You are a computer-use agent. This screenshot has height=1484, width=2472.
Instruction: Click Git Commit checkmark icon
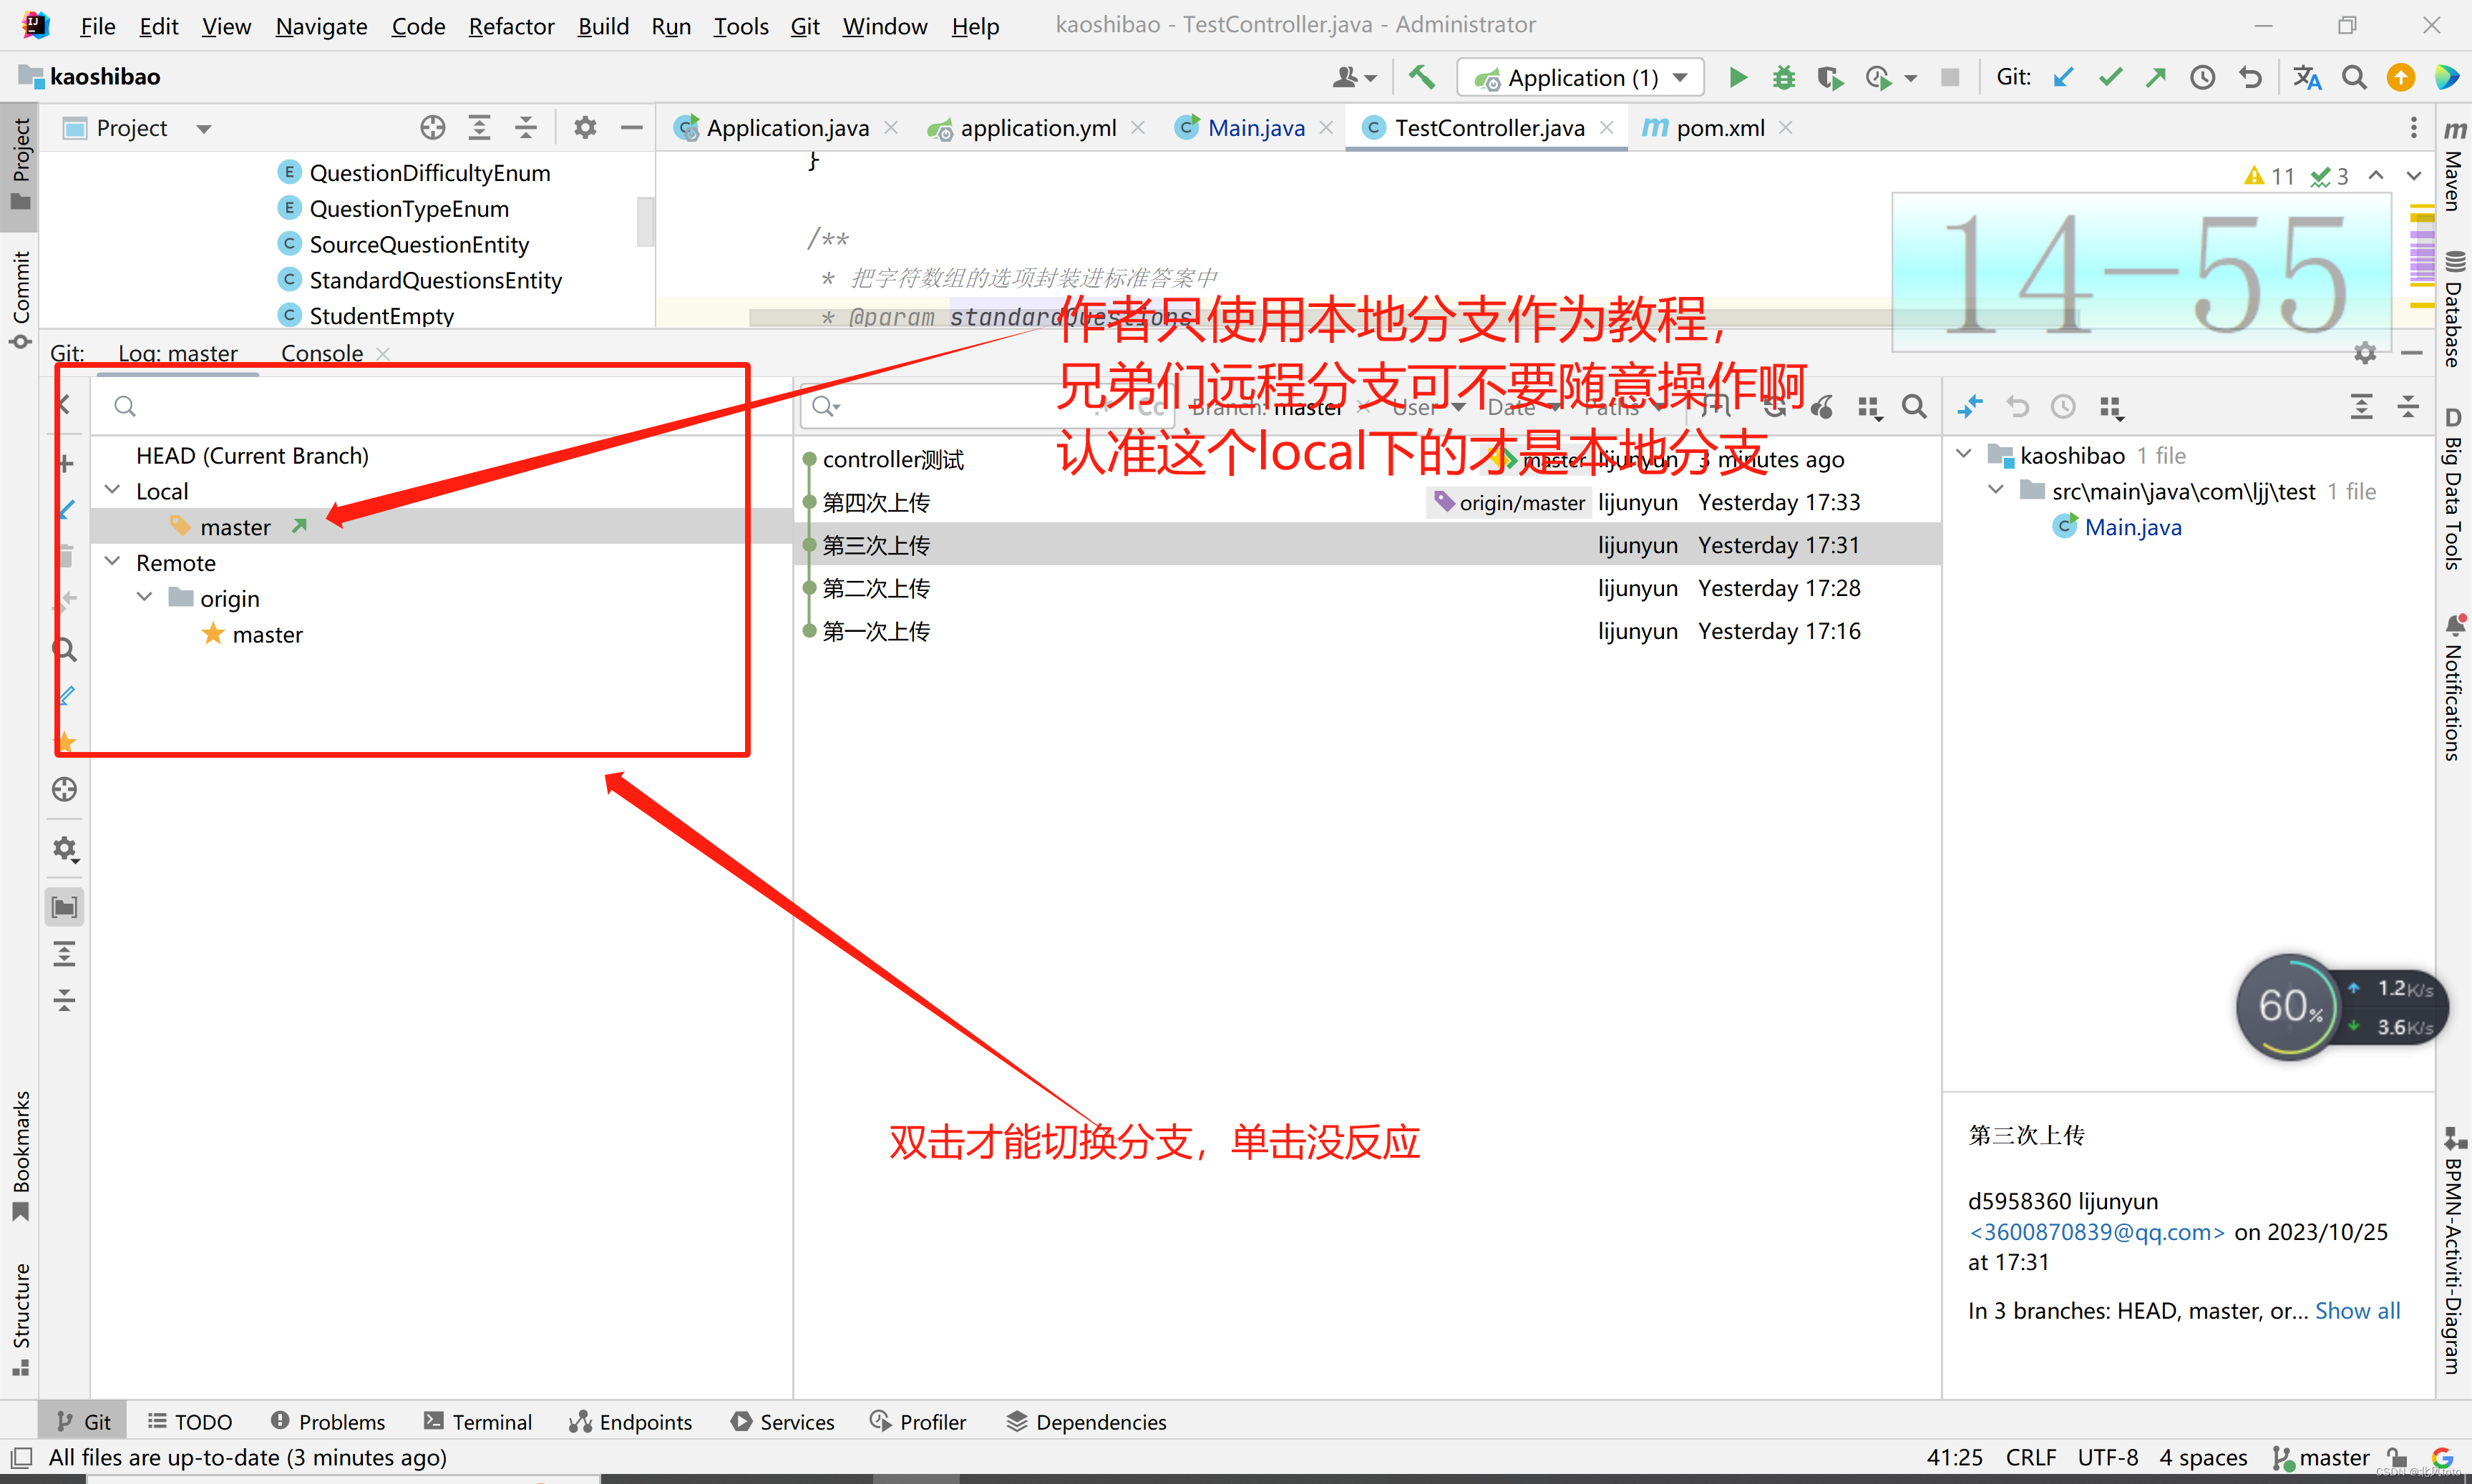[x=2110, y=78]
